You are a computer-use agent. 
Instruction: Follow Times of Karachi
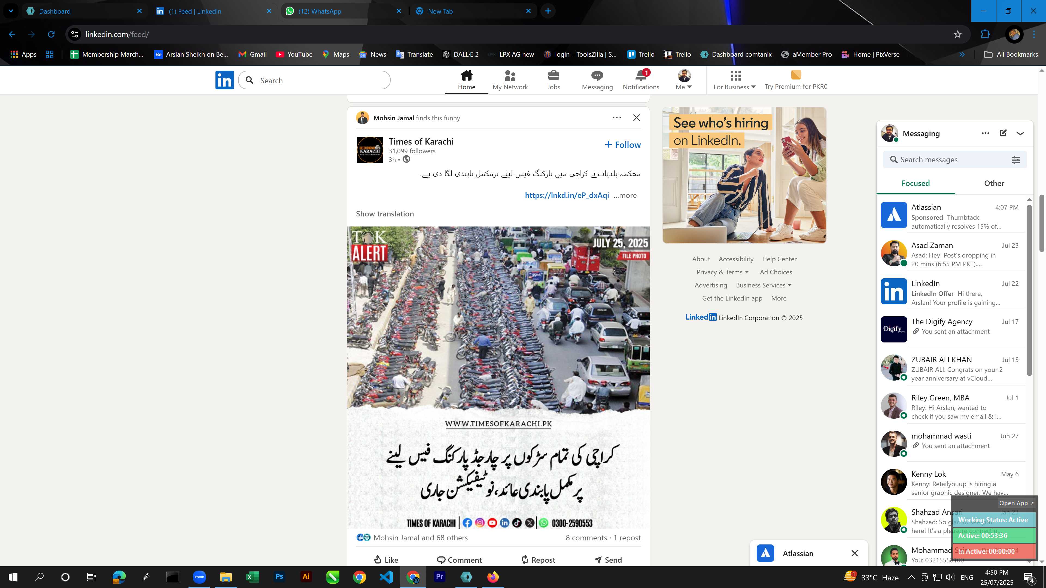(x=622, y=145)
